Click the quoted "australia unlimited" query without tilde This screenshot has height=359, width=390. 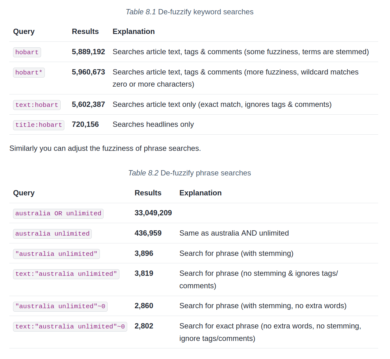tap(56, 254)
